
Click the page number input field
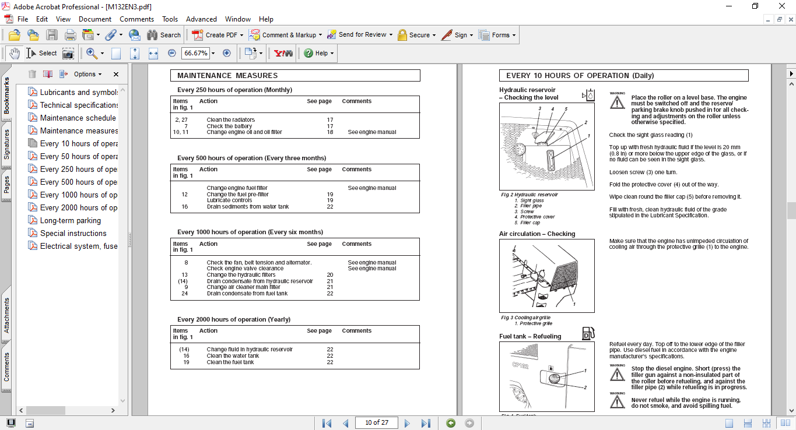point(376,423)
